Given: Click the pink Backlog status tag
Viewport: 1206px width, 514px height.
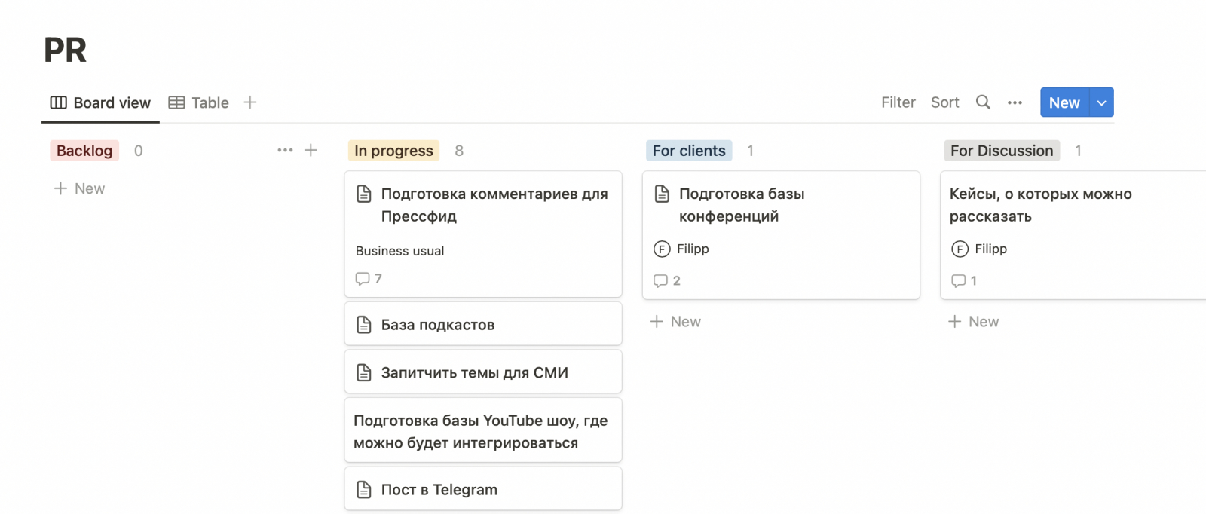Looking at the screenshot, I should [84, 151].
